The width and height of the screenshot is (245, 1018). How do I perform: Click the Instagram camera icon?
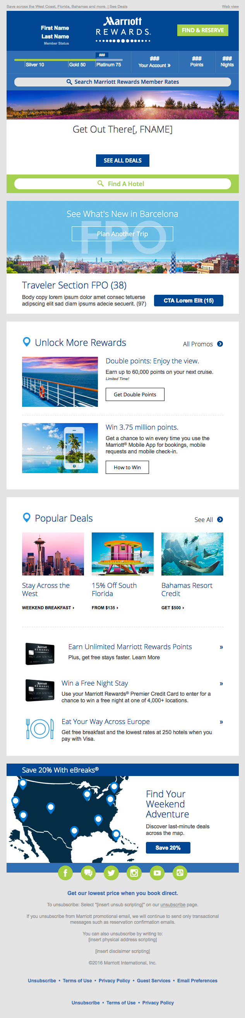pos(134,873)
